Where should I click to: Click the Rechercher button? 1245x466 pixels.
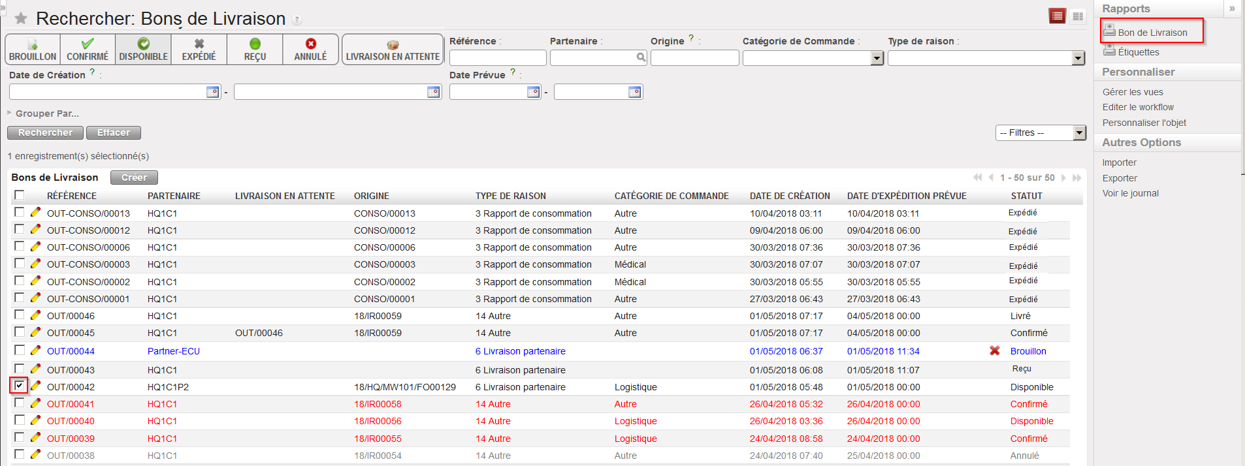(x=45, y=132)
